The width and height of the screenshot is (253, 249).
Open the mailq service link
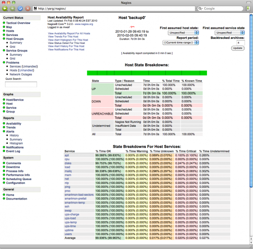click(69, 170)
